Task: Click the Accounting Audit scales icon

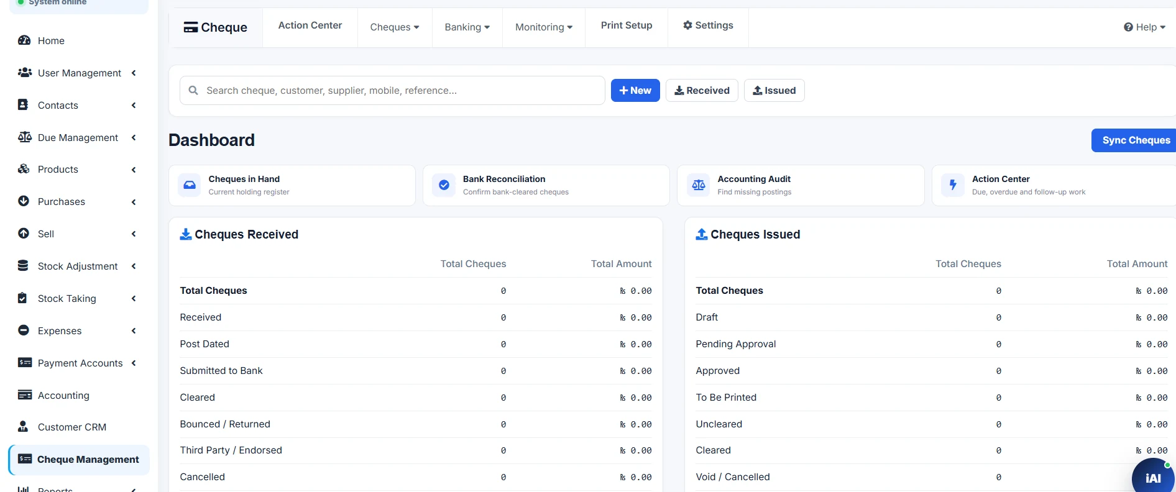Action: point(699,185)
